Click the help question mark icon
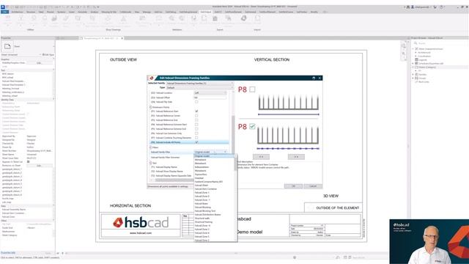Screen dimensions: 469x264 (441, 7)
